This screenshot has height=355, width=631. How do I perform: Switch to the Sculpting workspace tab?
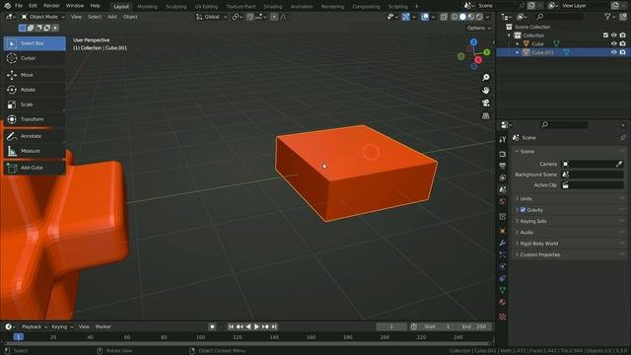pos(176,7)
